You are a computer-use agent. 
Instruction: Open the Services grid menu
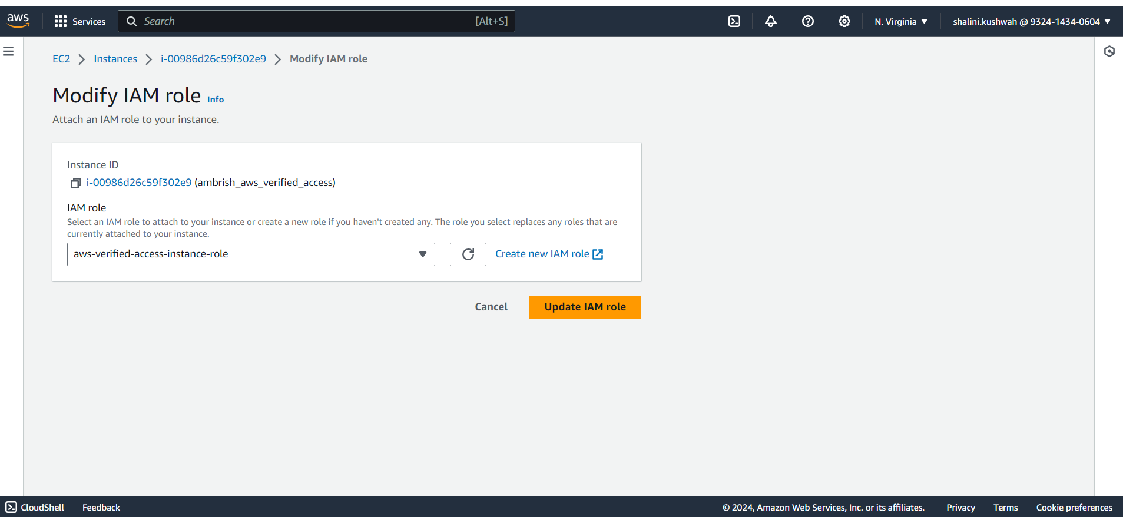[x=60, y=22]
